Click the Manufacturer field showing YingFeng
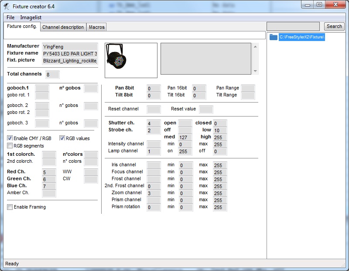 69,46
